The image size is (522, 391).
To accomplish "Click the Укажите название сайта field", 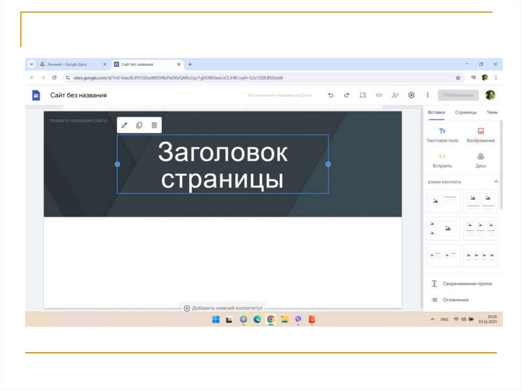I will point(78,121).
